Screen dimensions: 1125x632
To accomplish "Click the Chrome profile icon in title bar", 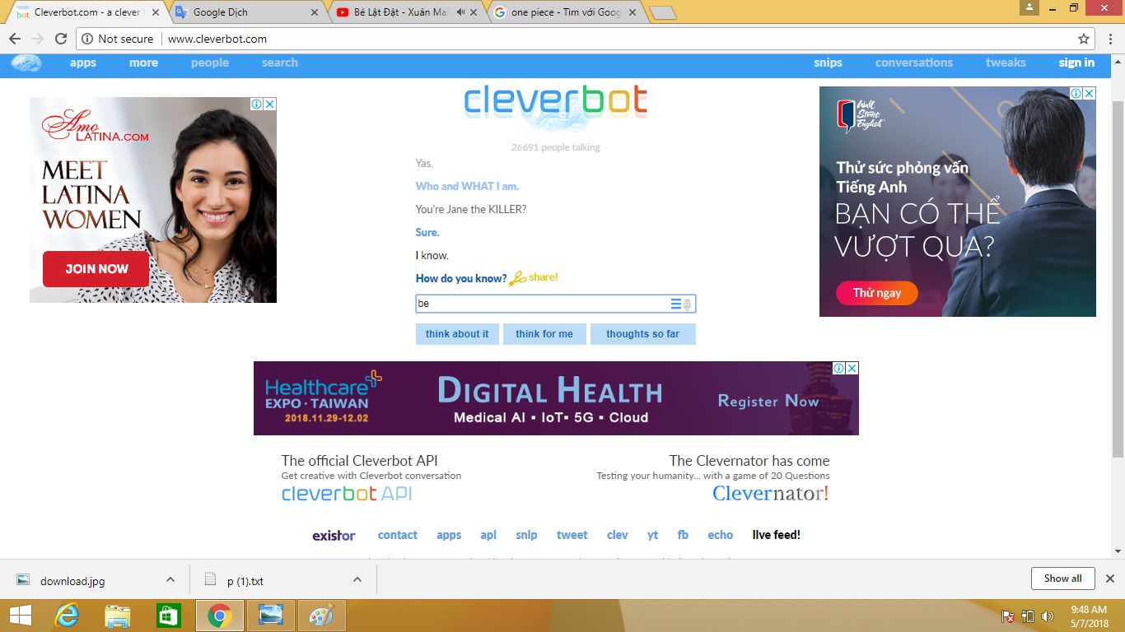I will [x=1029, y=7].
